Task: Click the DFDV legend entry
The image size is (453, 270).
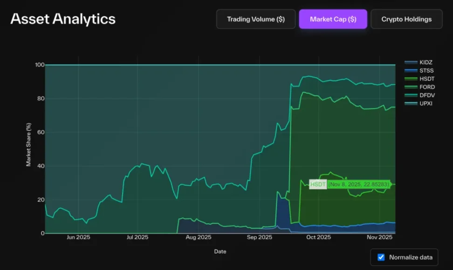Action: [x=427, y=95]
